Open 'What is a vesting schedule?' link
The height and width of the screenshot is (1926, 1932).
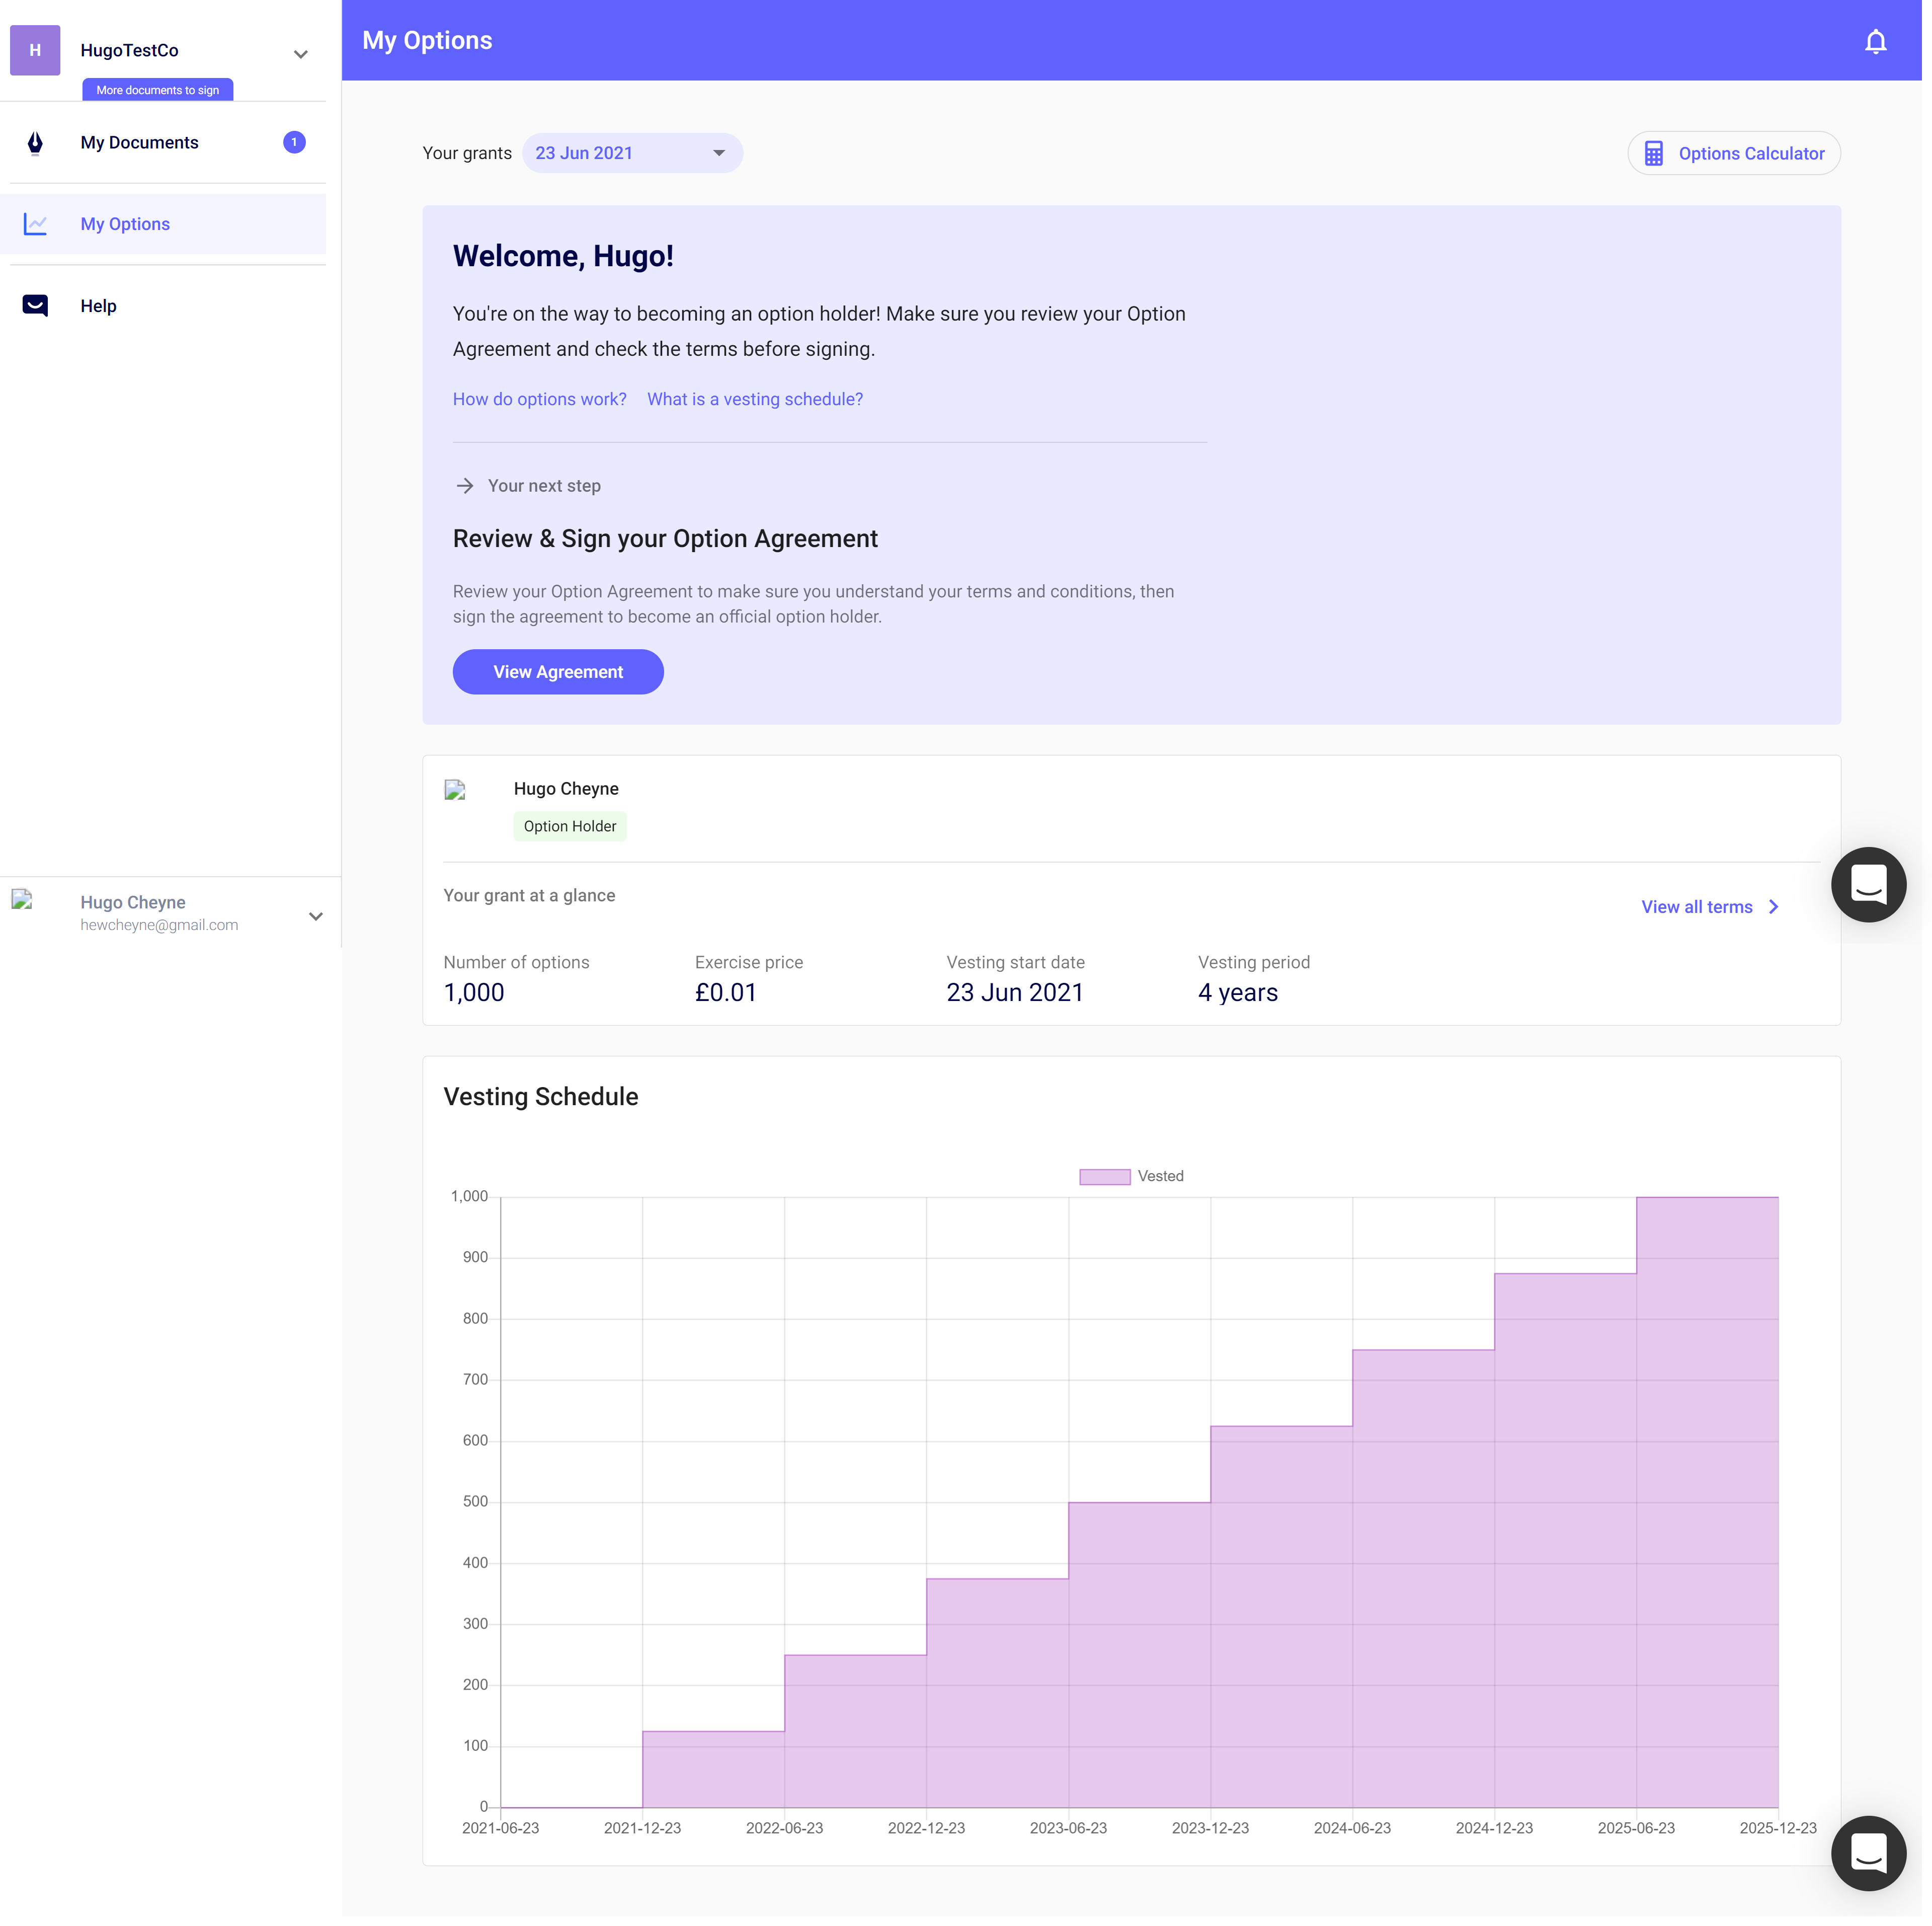(x=754, y=399)
